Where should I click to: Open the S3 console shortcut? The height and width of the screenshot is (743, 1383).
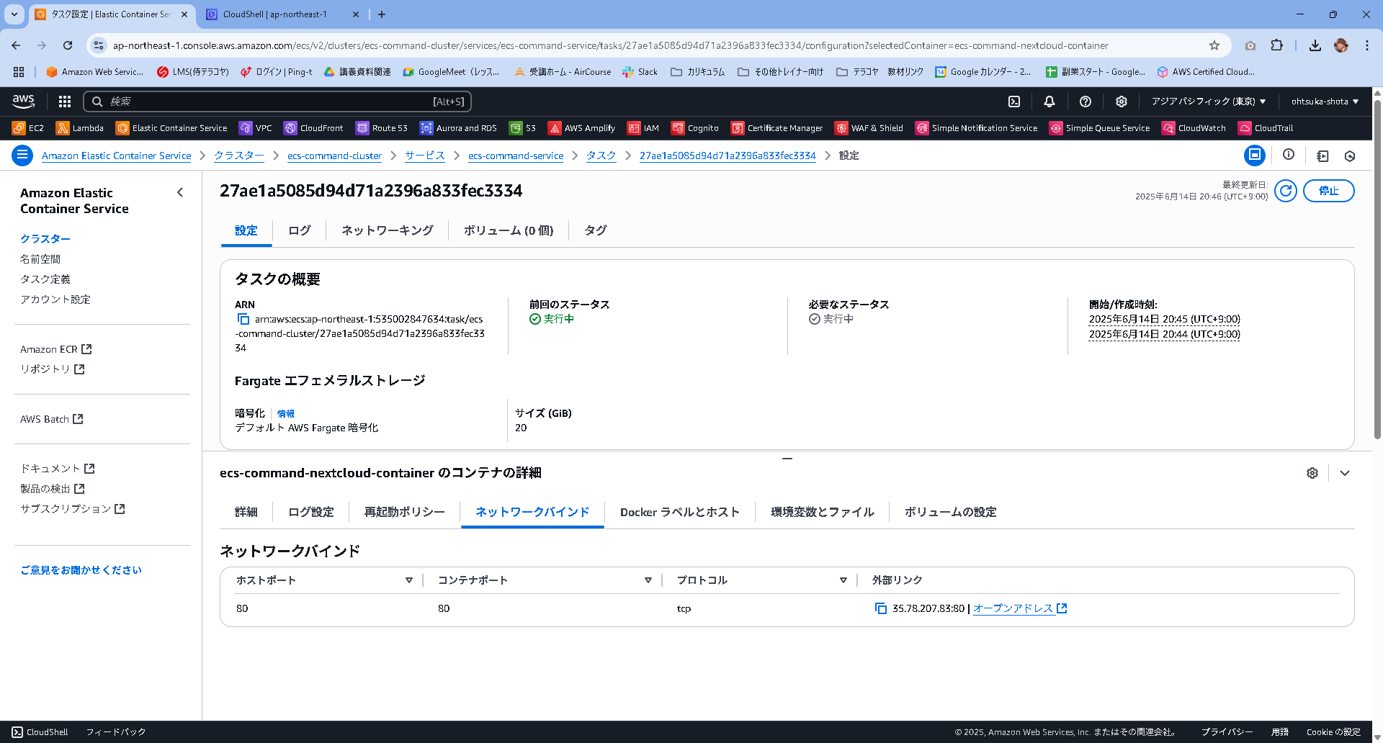point(523,127)
